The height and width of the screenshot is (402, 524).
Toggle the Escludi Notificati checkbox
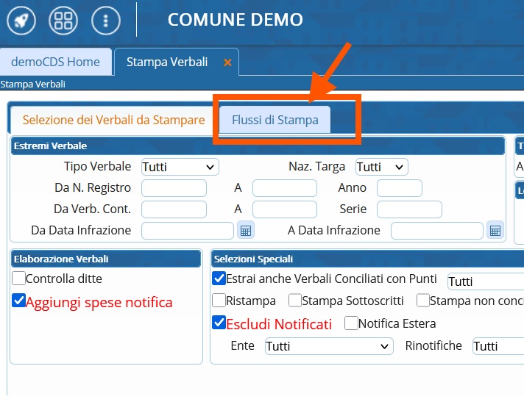(219, 323)
